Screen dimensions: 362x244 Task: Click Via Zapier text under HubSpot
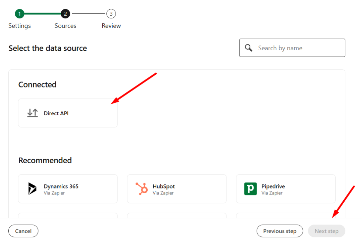[x=163, y=193]
